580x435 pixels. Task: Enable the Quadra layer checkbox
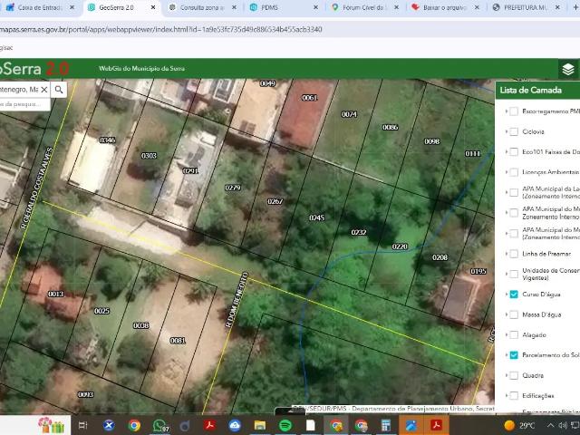pos(514,375)
